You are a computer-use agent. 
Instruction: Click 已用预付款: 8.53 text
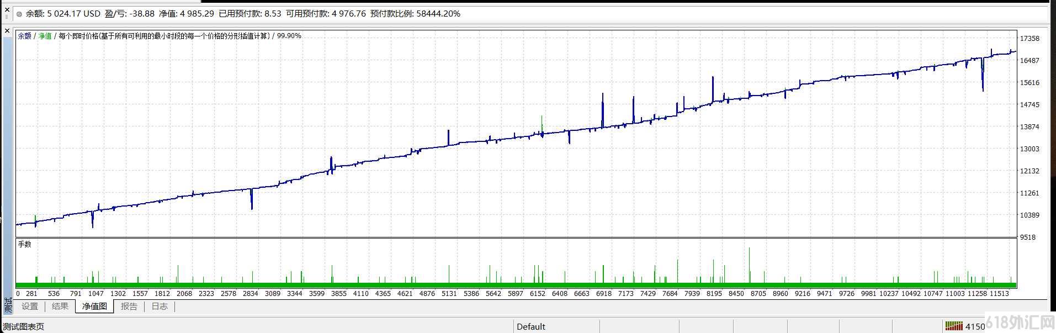coord(250,14)
